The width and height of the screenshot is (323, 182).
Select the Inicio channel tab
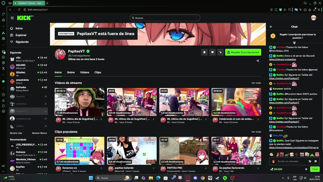click(58, 72)
